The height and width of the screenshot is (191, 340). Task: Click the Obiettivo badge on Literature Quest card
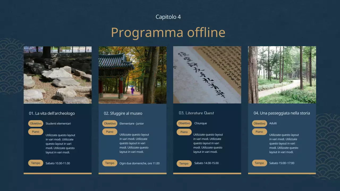[x=184, y=123]
